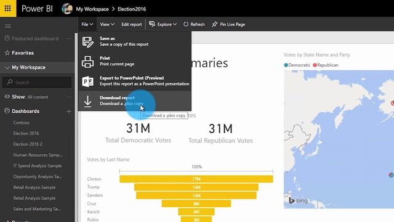
Task: Open the Election 2016 dashboard
Action: pyautogui.click(x=26, y=133)
